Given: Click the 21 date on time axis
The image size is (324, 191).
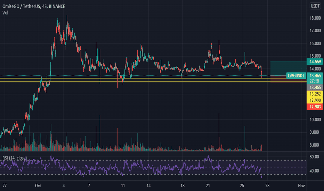Looking at the screenshot, I should [x=208, y=186].
